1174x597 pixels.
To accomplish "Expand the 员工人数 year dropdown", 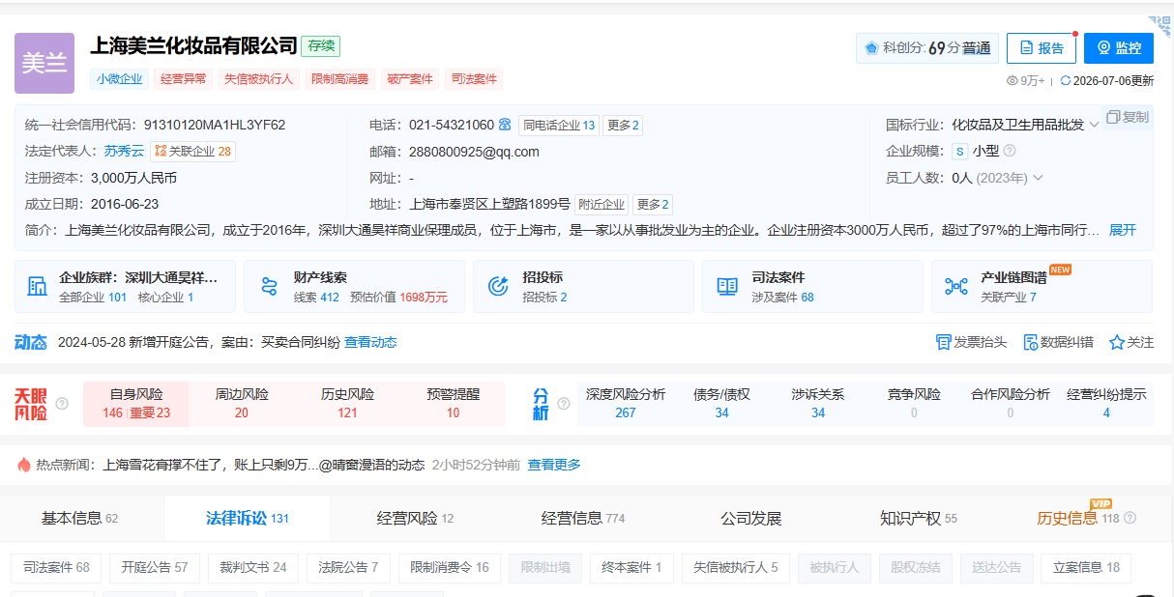I will (x=1038, y=178).
